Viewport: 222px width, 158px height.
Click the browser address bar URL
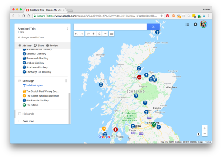[102, 16]
